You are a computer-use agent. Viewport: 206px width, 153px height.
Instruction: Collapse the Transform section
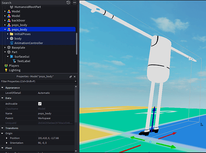tap(2, 128)
